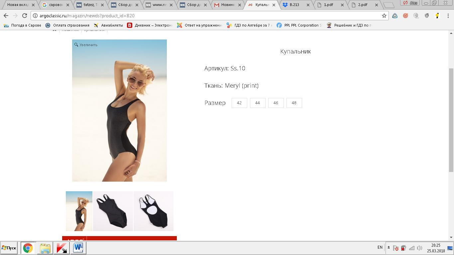Switch the EN input language
The width and height of the screenshot is (454, 255).
(380, 247)
